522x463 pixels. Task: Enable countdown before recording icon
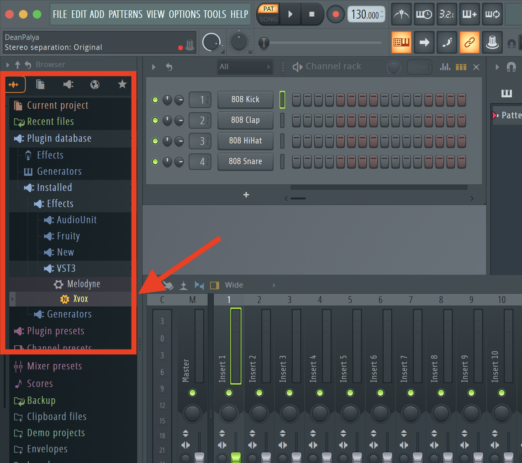447,14
